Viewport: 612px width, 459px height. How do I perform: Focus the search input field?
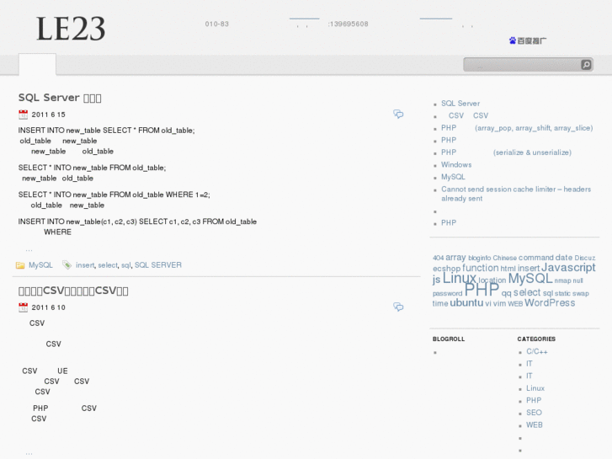[522, 65]
